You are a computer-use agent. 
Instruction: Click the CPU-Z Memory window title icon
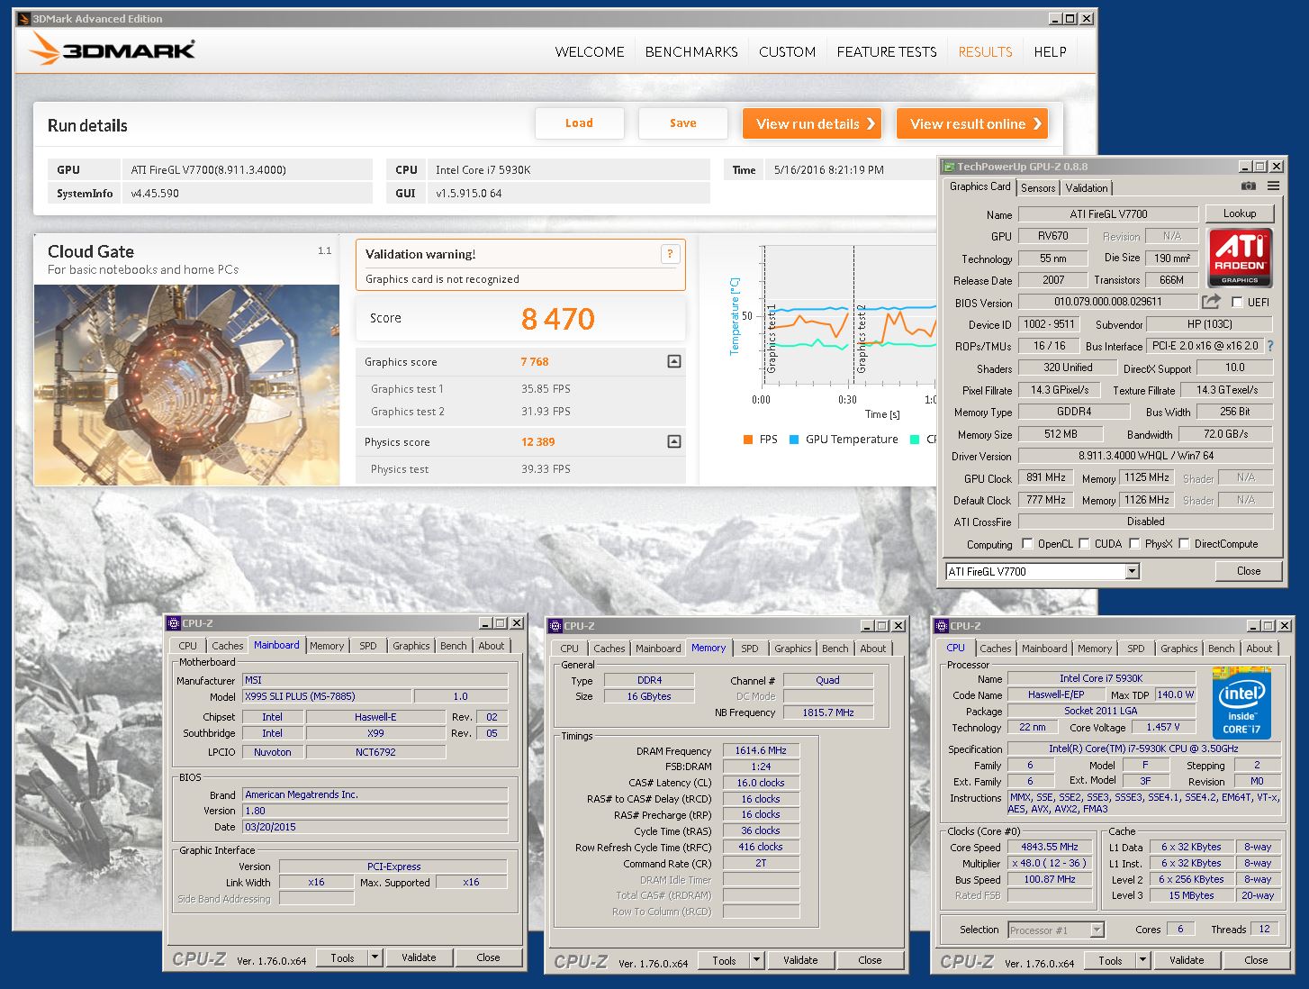(x=555, y=626)
